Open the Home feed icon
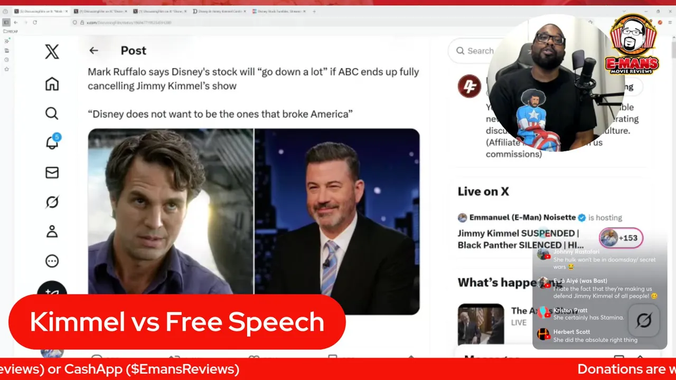The image size is (676, 380). (52, 84)
